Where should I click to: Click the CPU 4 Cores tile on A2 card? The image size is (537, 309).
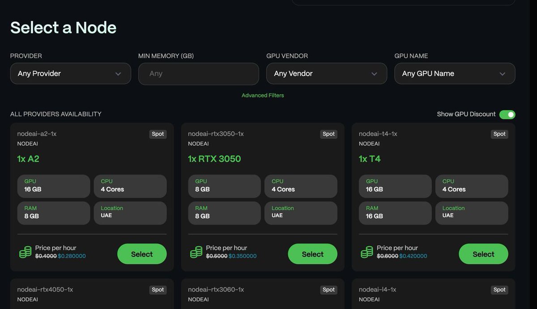pyautogui.click(x=130, y=186)
